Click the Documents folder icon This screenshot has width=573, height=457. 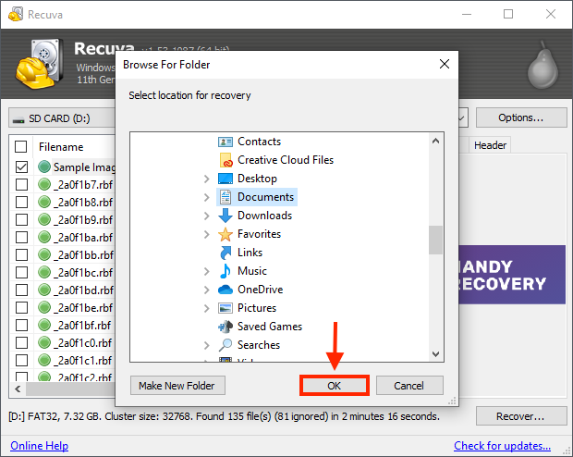tap(226, 197)
